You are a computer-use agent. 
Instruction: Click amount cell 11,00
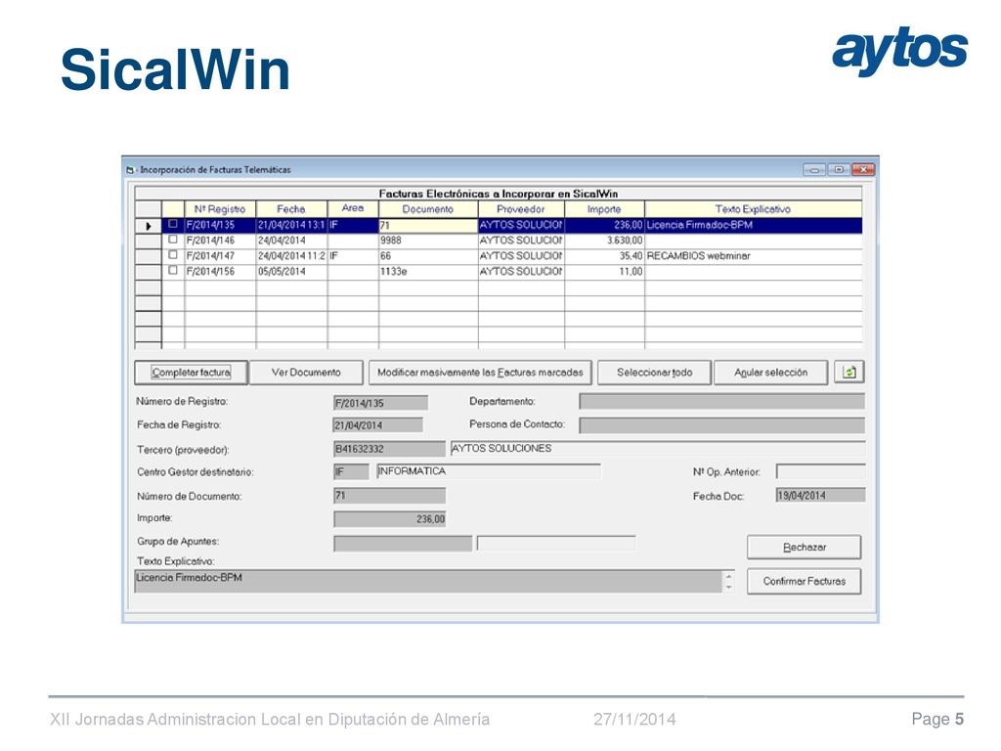point(604,272)
